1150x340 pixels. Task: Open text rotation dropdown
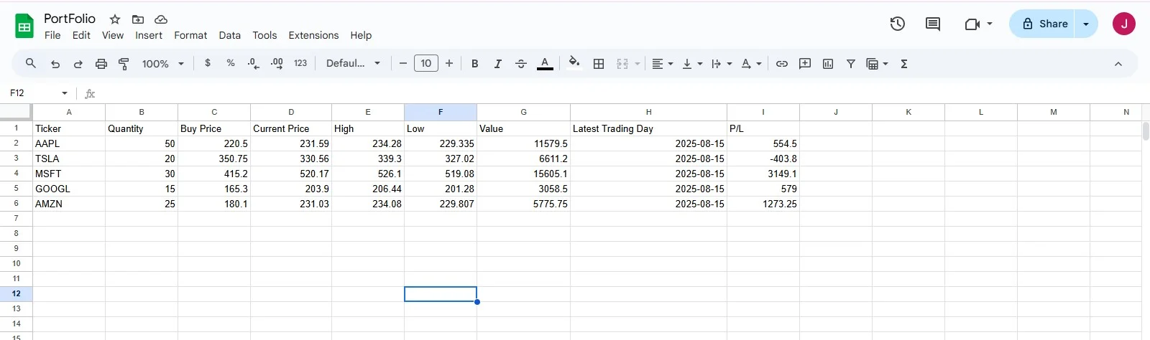click(x=751, y=64)
